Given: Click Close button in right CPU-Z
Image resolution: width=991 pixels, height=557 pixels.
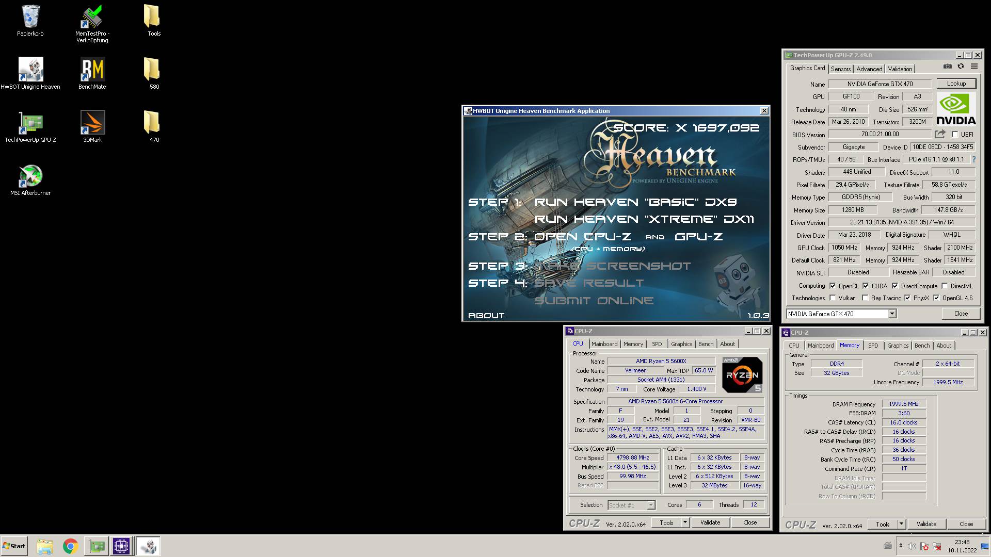Looking at the screenshot, I should (966, 525).
